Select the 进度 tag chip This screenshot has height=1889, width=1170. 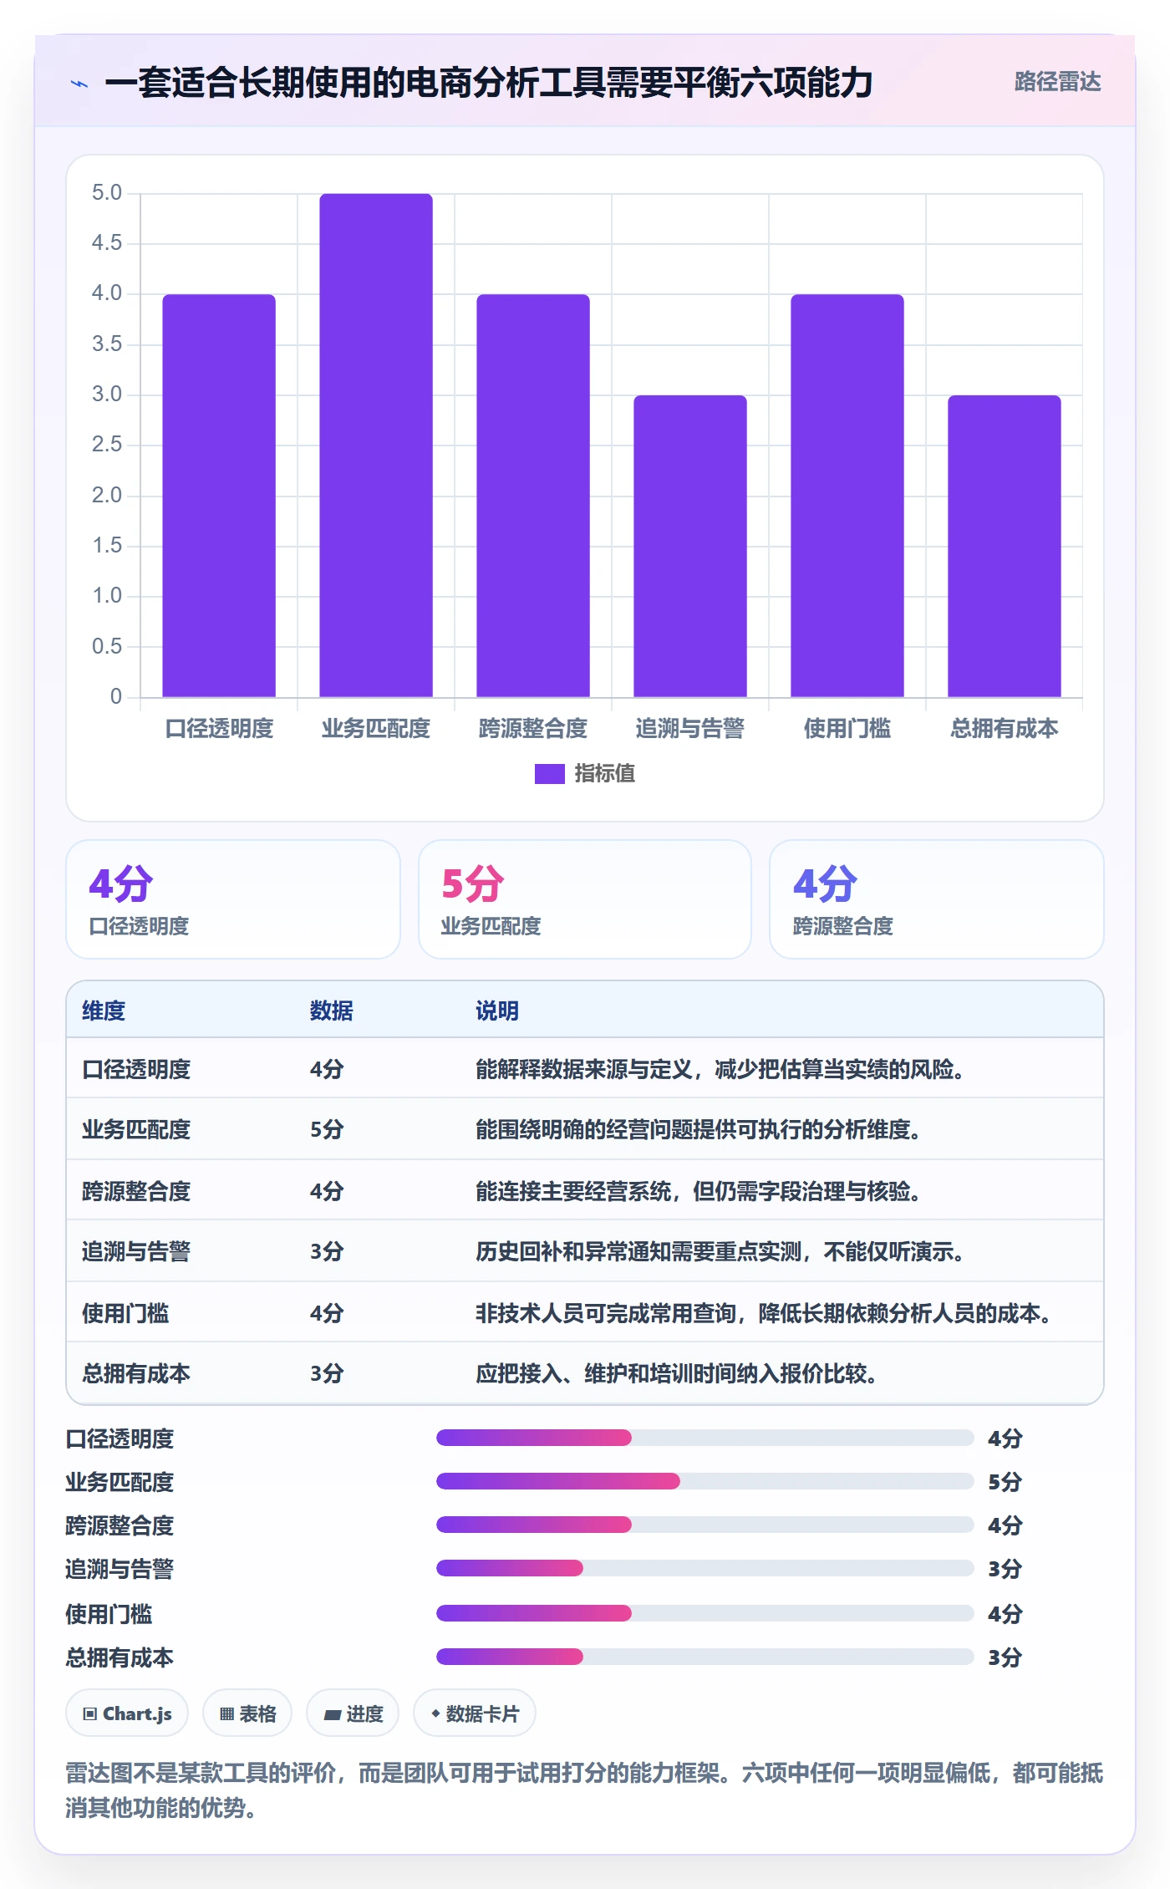(x=353, y=1713)
